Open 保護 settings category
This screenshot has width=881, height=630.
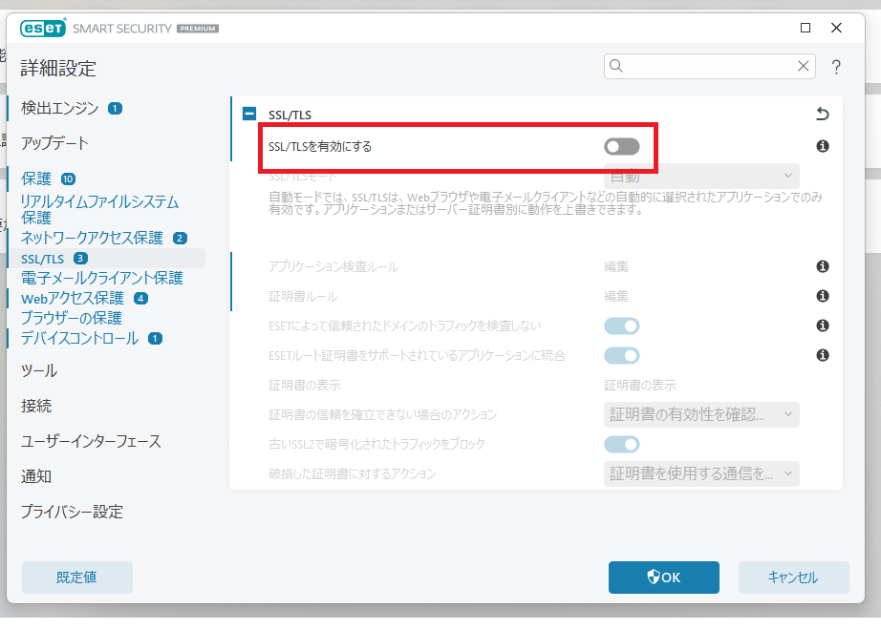coord(36,178)
